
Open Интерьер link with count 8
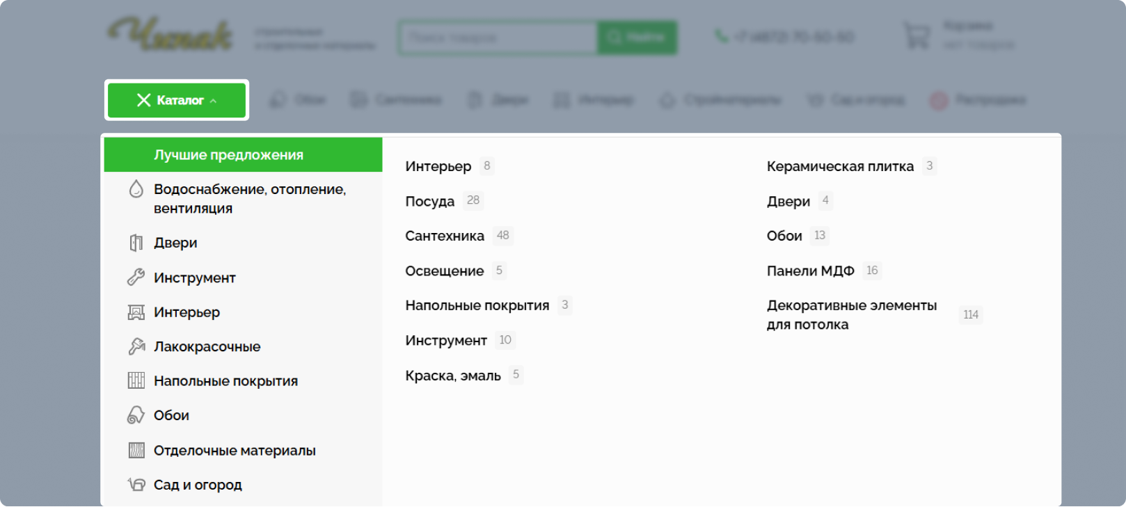(x=438, y=166)
